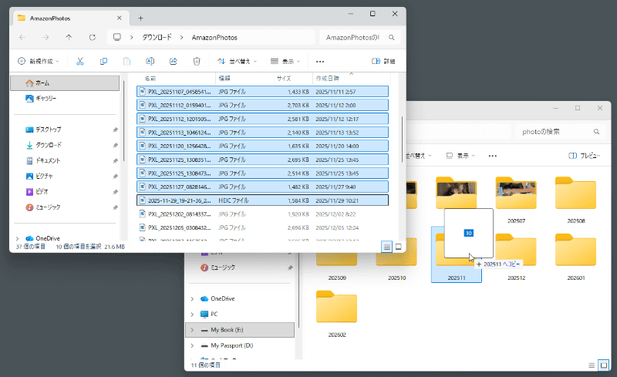
Task: Add a new tab with the plus button
Action: [x=140, y=18]
